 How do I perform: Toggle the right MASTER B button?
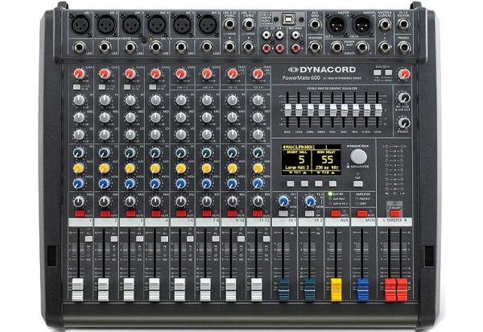pyautogui.click(x=389, y=73)
